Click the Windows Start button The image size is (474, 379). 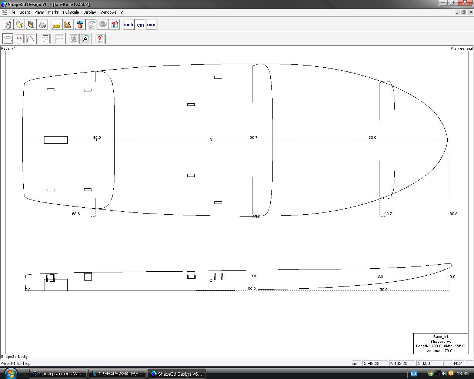pos(10,373)
